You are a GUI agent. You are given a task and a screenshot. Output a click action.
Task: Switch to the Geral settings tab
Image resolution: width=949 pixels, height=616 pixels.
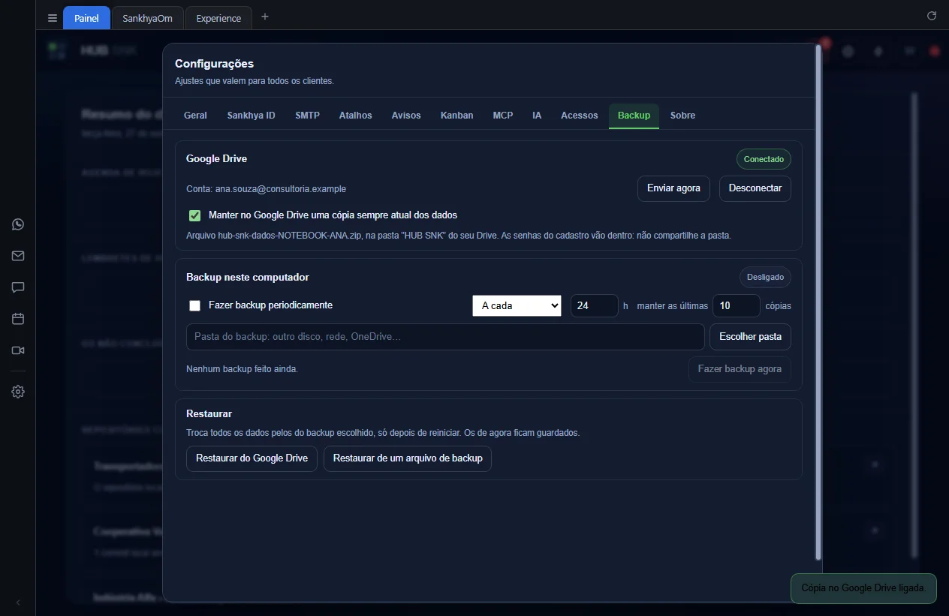click(x=195, y=116)
